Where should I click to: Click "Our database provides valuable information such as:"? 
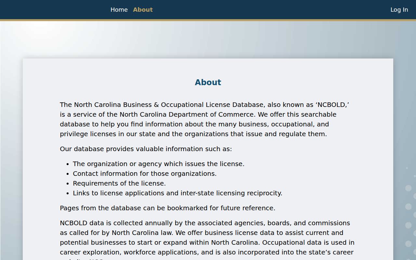coord(146,149)
